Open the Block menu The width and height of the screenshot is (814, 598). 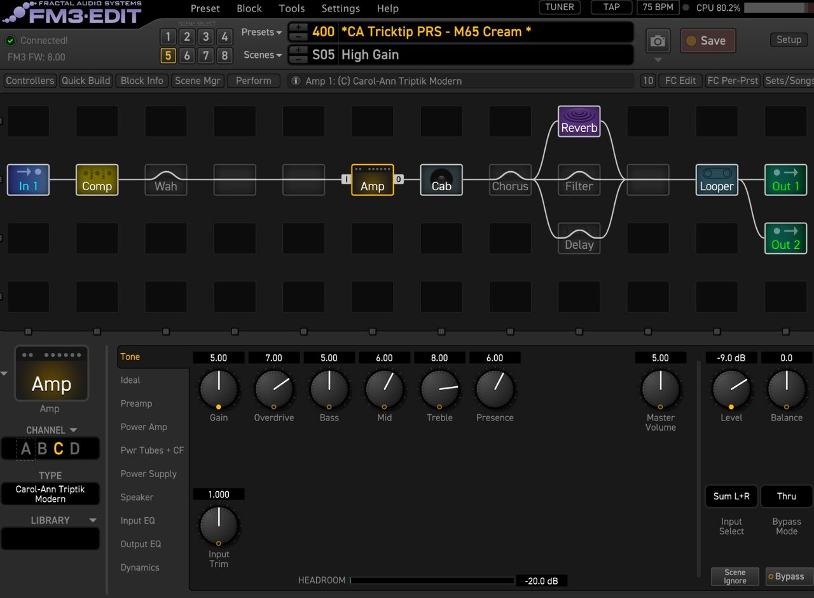coord(249,8)
